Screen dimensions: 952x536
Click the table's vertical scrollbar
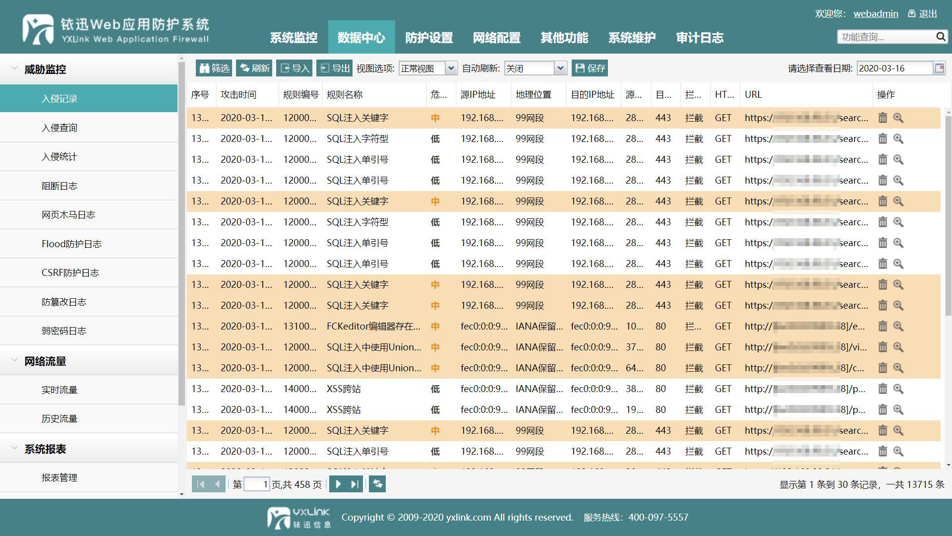click(x=948, y=216)
